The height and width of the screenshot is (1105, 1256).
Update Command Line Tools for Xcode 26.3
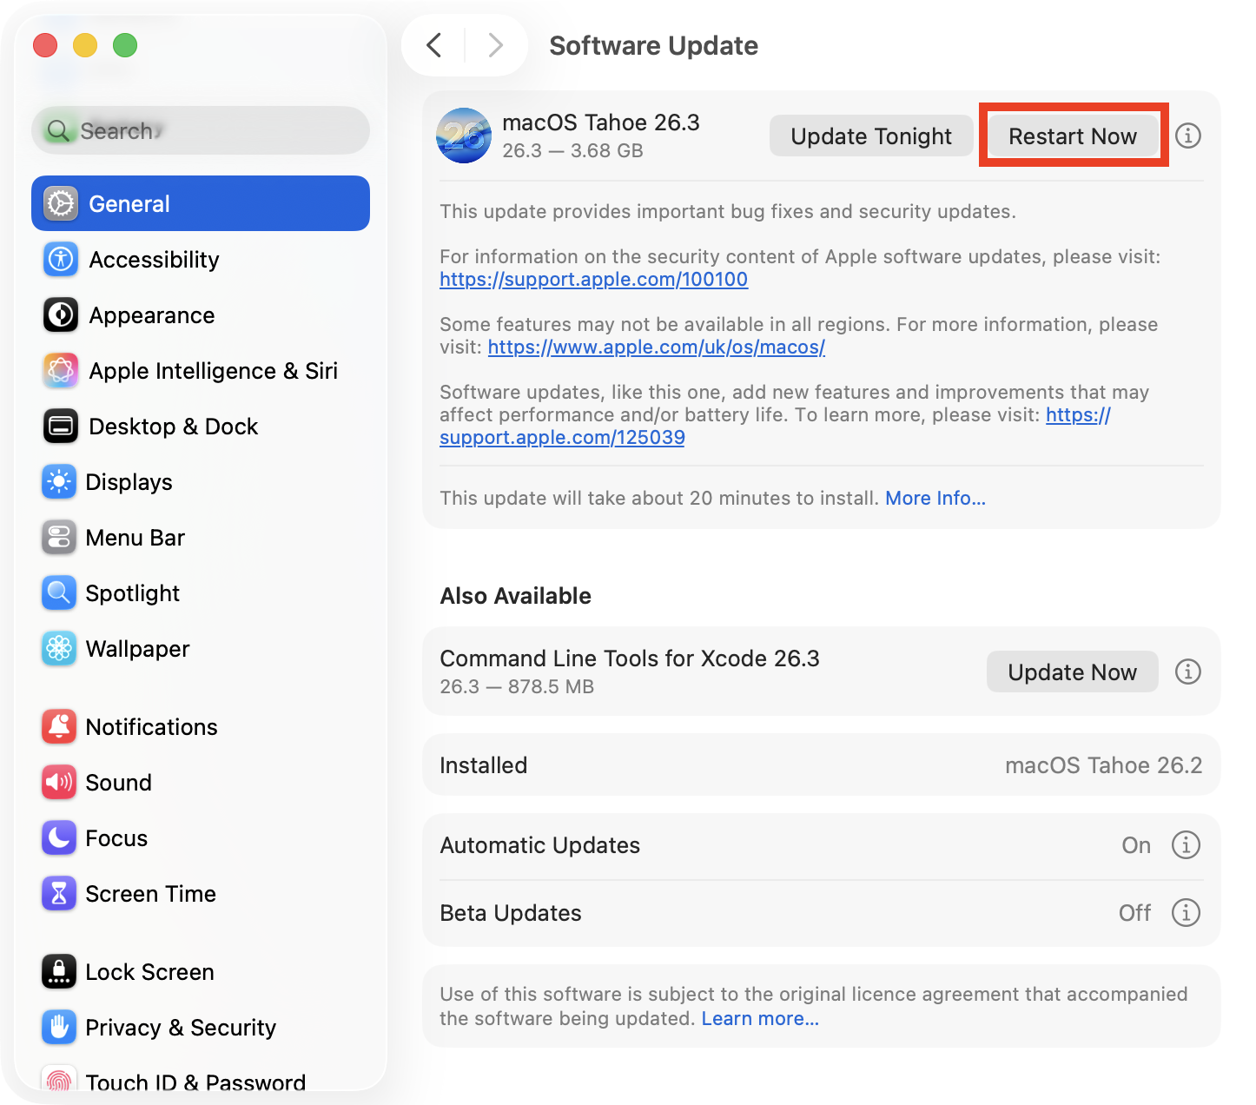tap(1072, 672)
